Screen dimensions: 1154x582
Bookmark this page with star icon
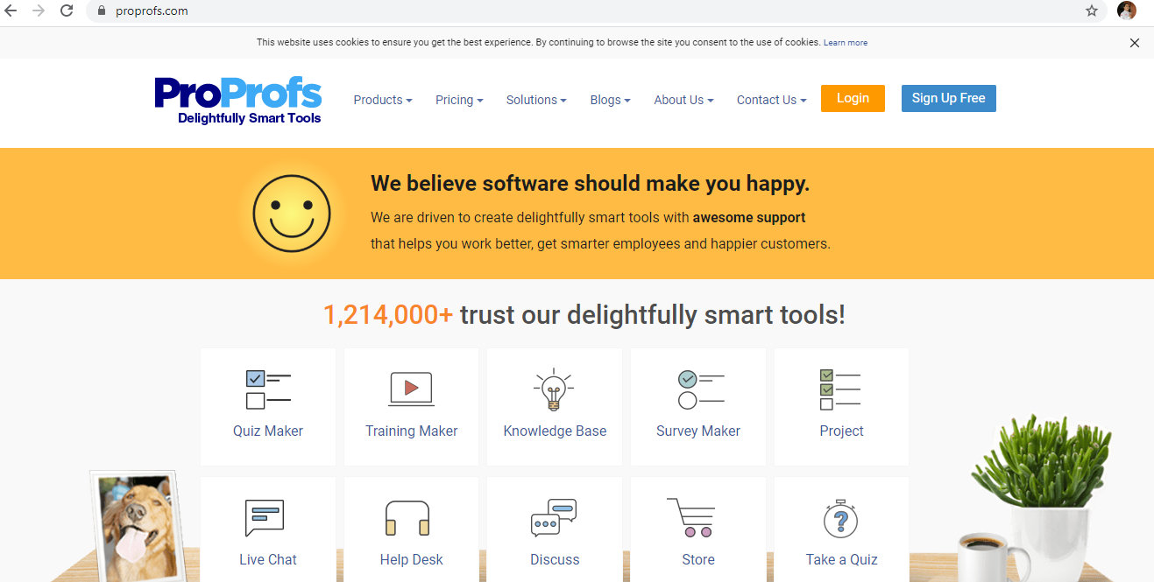(x=1092, y=11)
